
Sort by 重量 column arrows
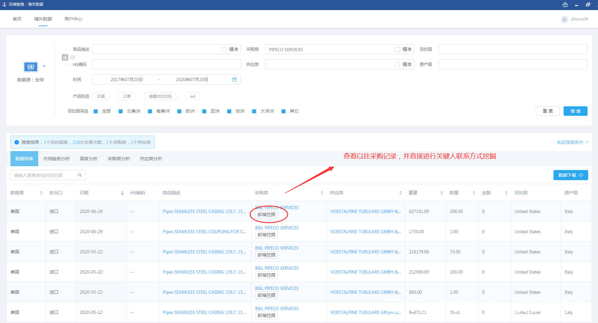coord(442,193)
